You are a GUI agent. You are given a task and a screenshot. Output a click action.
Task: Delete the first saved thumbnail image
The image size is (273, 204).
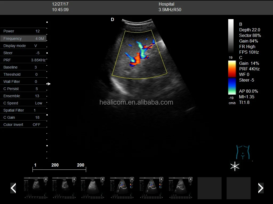(46, 179)
